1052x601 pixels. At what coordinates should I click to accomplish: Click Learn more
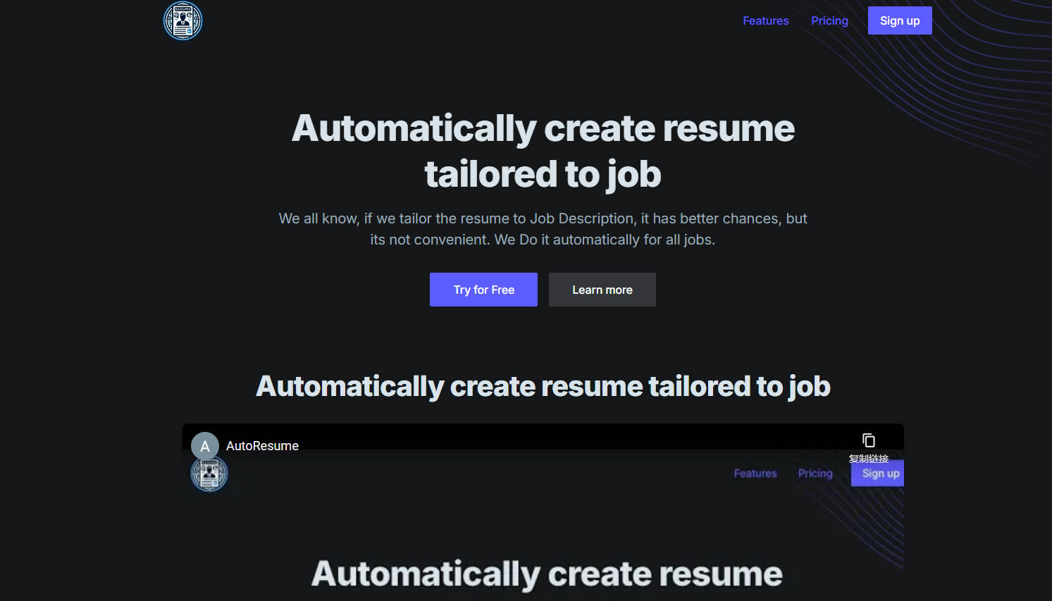point(602,289)
